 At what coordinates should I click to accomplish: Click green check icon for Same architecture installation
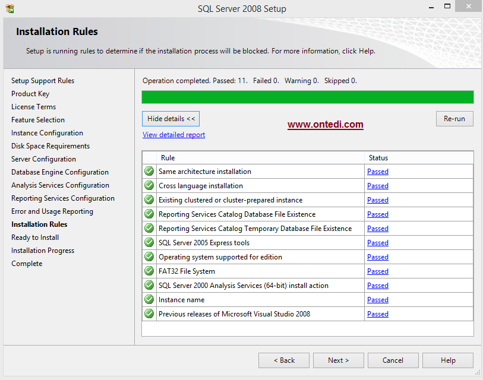(149, 171)
